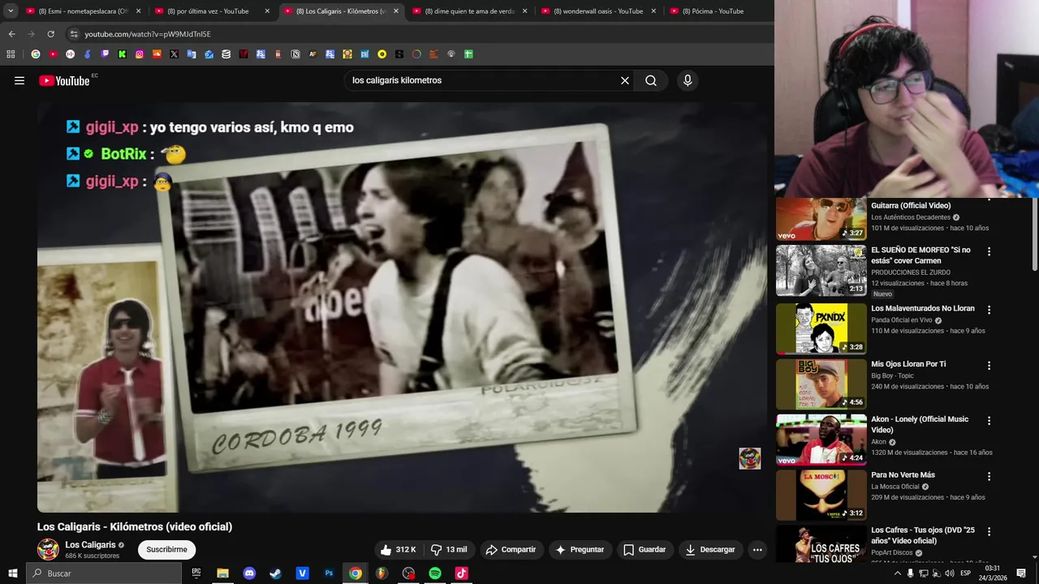
Task: Dislike the video with thumbs down 13 mil
Action: pos(449,550)
